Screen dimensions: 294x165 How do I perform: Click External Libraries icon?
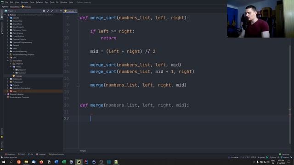(x=8, y=94)
